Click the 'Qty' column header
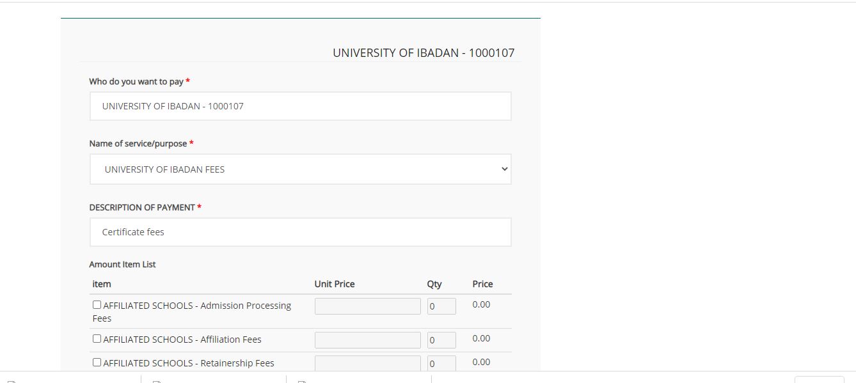Image resolution: width=856 pixels, height=383 pixels. pyautogui.click(x=434, y=284)
